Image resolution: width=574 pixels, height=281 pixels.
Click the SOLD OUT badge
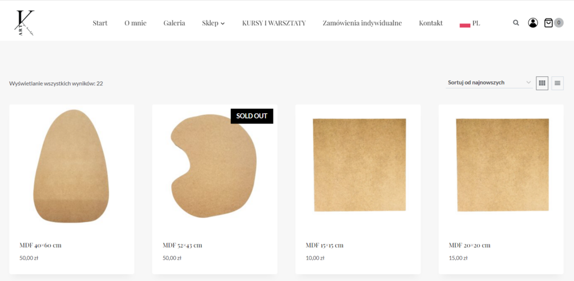click(252, 116)
